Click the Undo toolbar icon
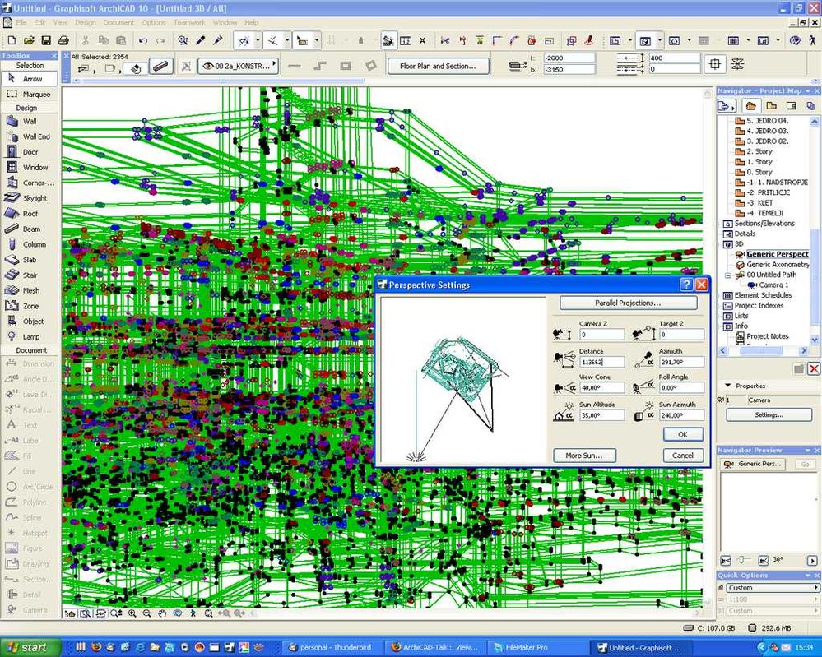The width and height of the screenshot is (822, 657). [x=143, y=40]
